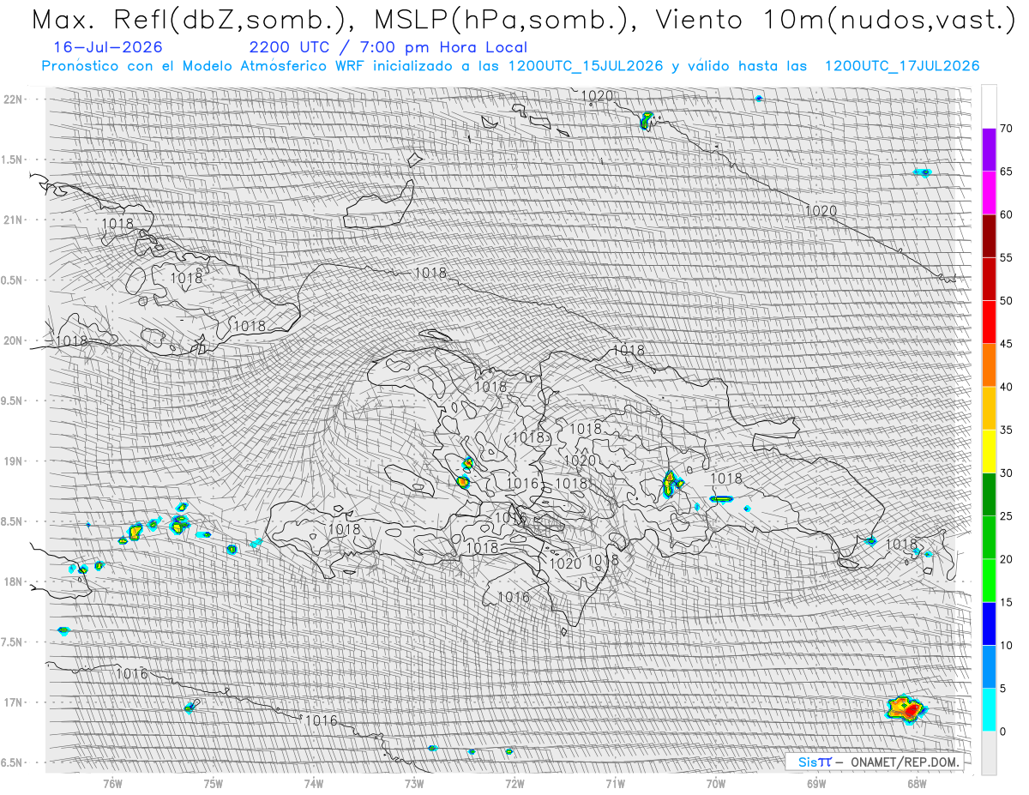The image size is (1029, 795).
Task: Pick the cyan 0–5 dBZ colorbar segment
Action: [989, 710]
